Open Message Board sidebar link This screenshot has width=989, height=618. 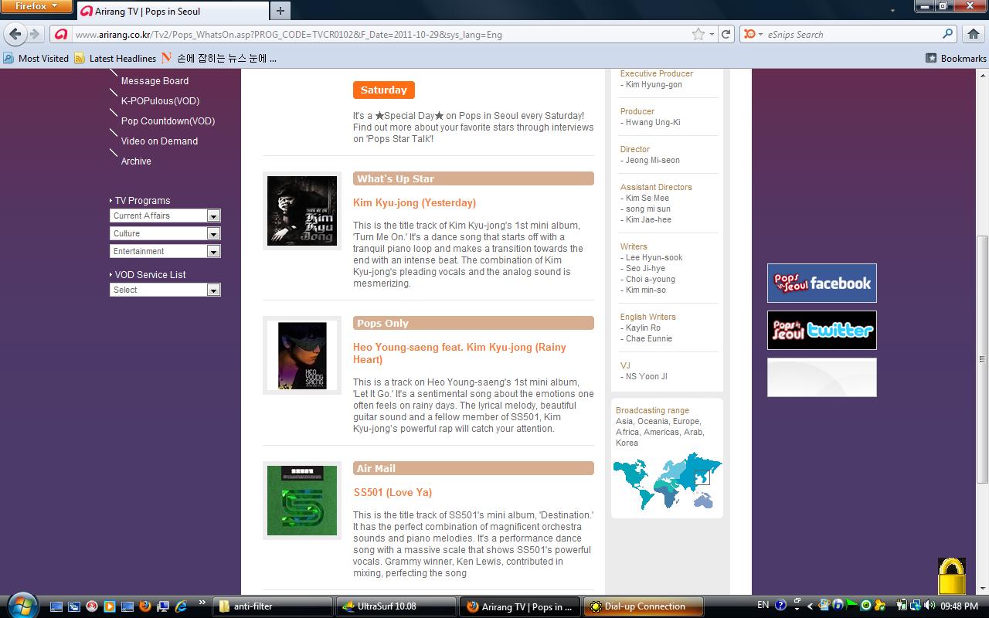155,80
